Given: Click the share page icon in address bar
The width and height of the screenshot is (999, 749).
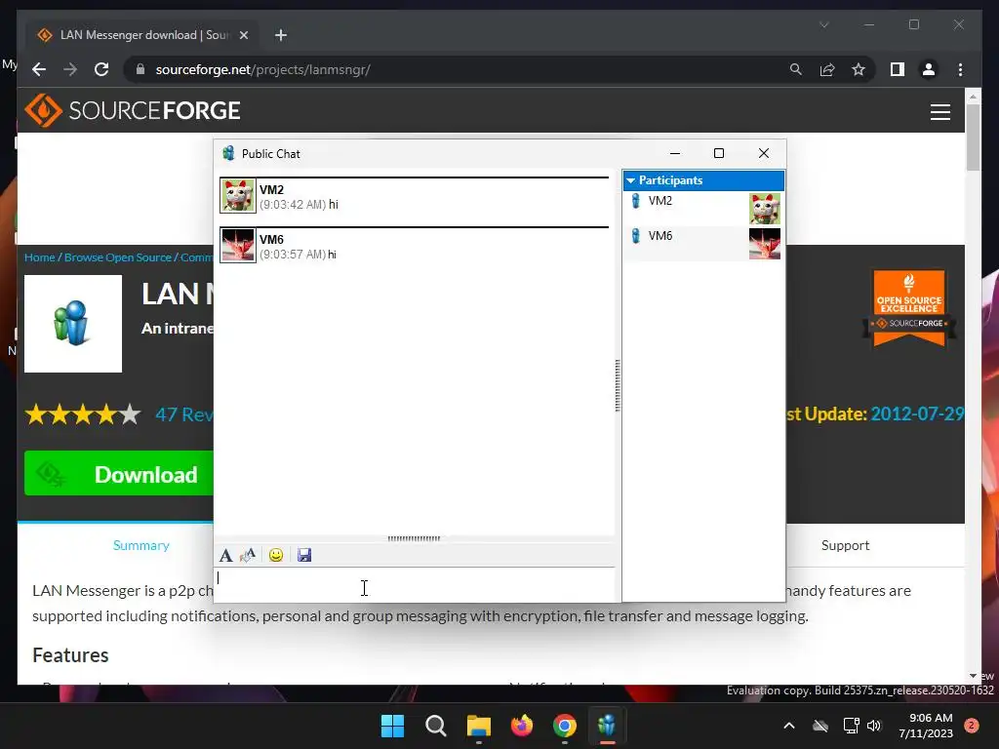Looking at the screenshot, I should pyautogui.click(x=827, y=69).
